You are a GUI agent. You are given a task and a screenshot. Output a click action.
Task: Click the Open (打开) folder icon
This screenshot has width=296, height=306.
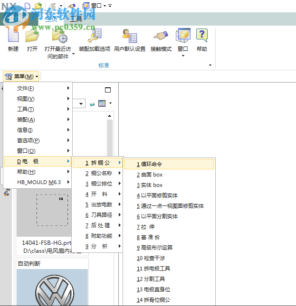[x=32, y=35]
